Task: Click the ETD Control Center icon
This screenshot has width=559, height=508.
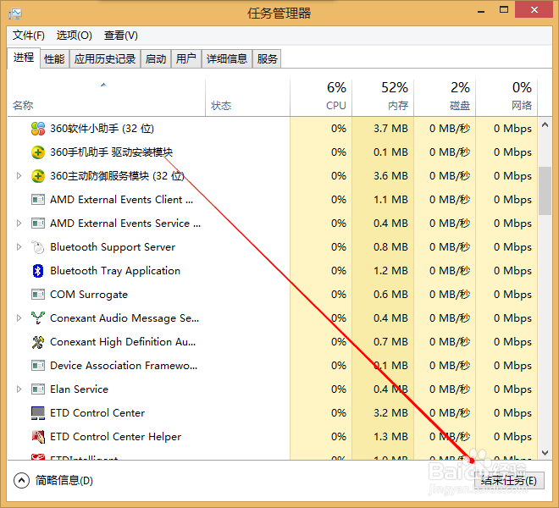Action: click(38, 413)
